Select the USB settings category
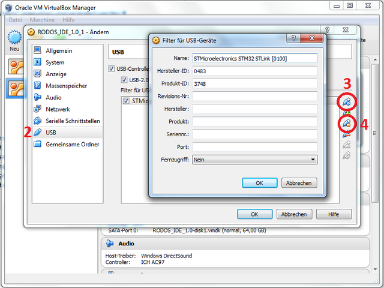This screenshot has height=288, width=384. (x=67, y=133)
